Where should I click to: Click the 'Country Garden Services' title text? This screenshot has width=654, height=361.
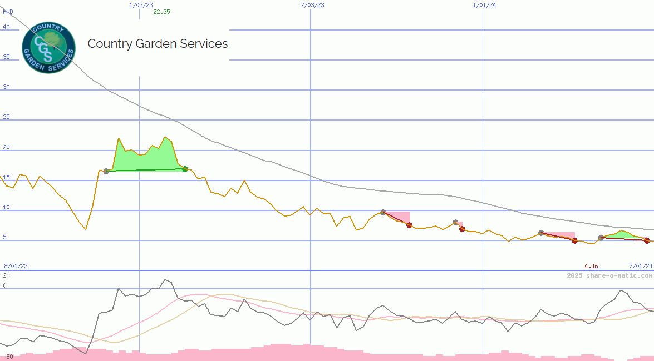[x=158, y=44]
